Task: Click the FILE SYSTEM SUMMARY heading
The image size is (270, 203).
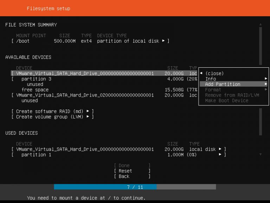Action: click(x=31, y=25)
